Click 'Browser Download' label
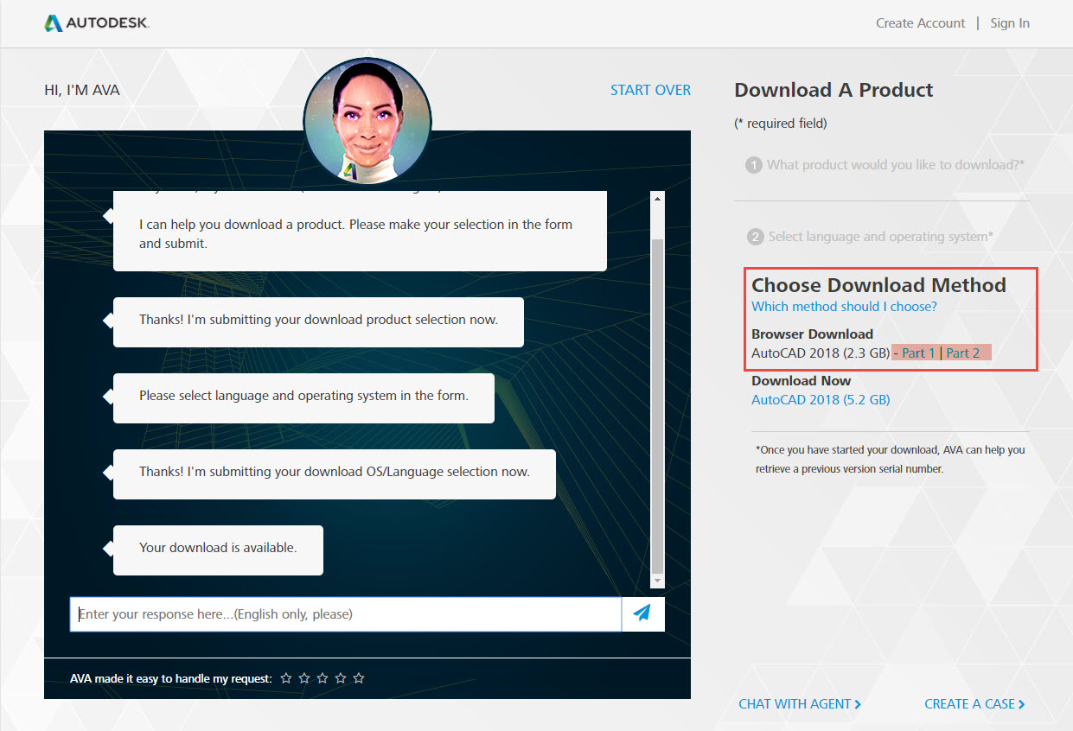 pos(812,334)
